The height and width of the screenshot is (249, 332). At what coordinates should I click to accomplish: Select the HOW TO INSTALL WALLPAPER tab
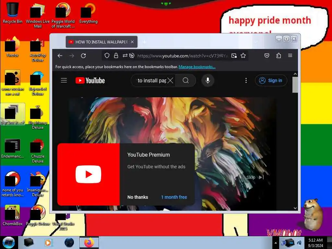101,42
